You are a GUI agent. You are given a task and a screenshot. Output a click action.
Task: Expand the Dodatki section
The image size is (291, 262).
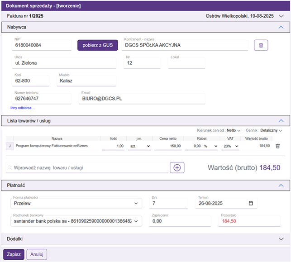click(281, 239)
